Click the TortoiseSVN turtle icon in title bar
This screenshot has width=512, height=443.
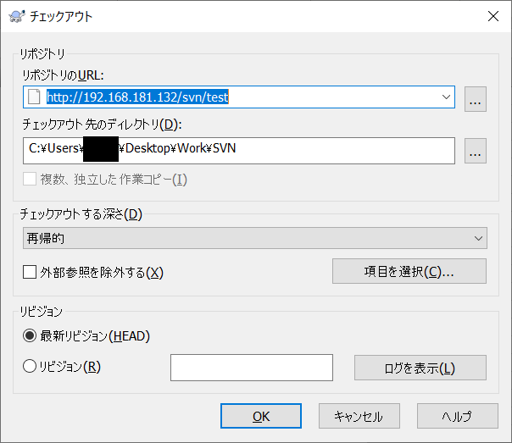pos(17,16)
